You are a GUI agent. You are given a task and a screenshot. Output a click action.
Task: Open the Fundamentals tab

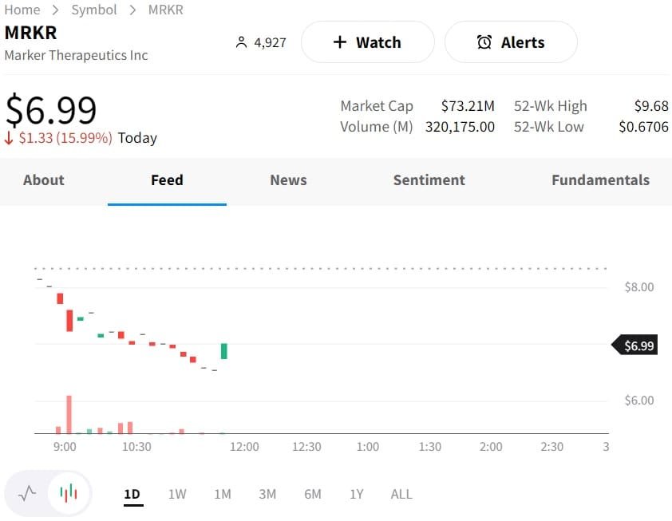[600, 180]
